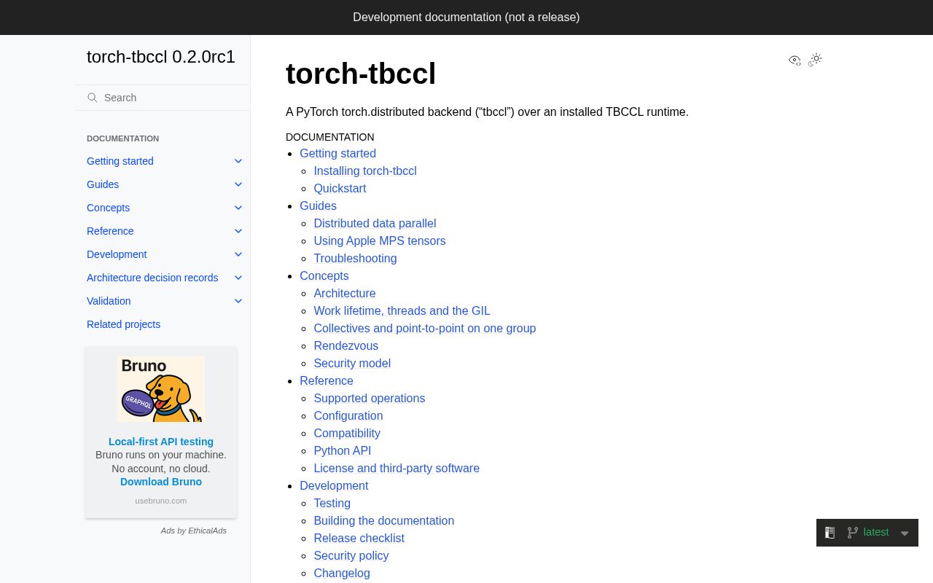Expand the Development sidebar chevron

pos(238,254)
